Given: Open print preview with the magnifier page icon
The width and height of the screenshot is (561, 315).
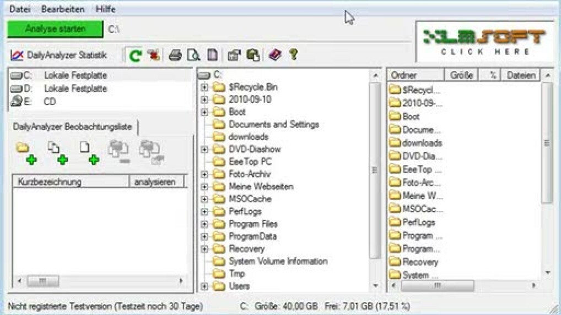Looking at the screenshot, I should tap(193, 55).
